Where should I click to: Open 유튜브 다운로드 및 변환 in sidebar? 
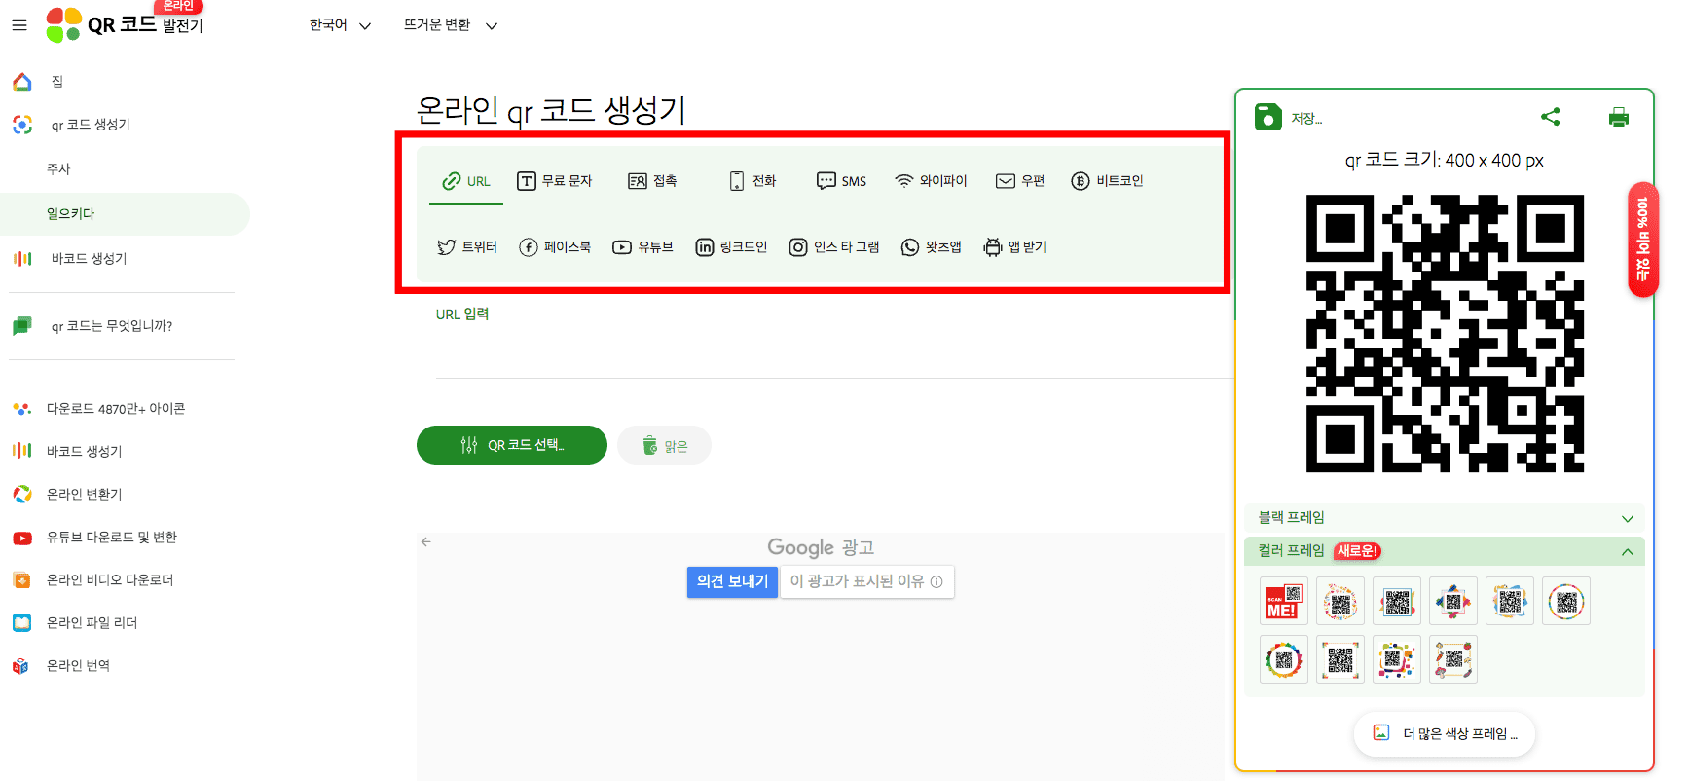[x=112, y=538]
